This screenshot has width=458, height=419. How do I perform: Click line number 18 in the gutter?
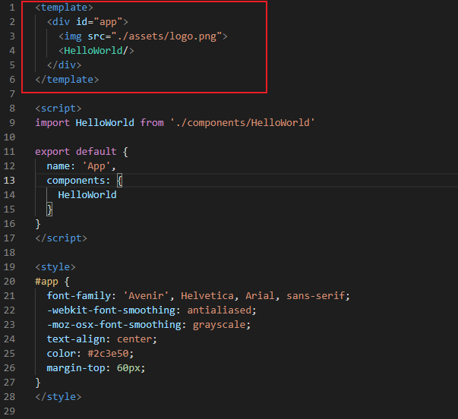click(9, 253)
